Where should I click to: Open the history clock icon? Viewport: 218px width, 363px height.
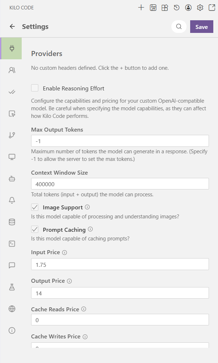click(x=176, y=8)
